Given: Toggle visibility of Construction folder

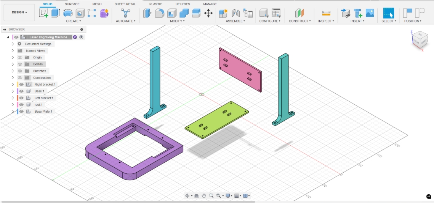Looking at the screenshot, I should pyautogui.click(x=20, y=78).
